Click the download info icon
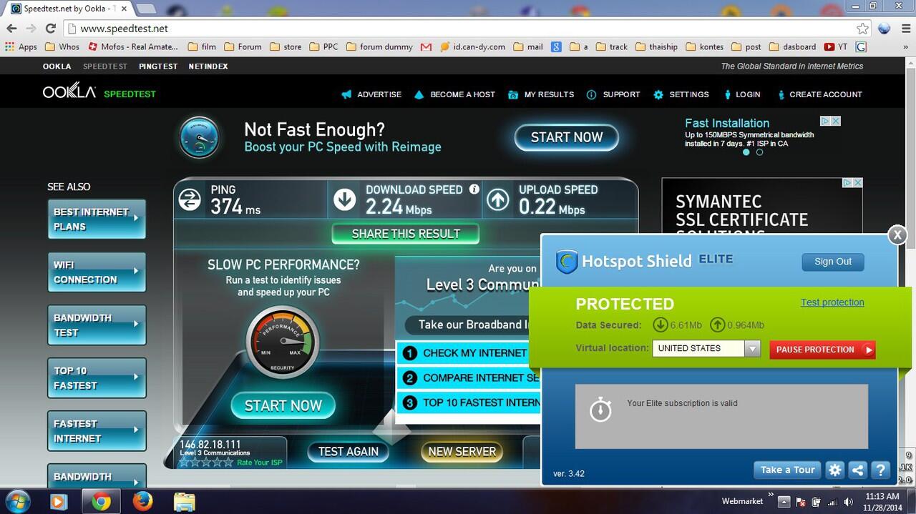Image resolution: width=916 pixels, height=514 pixels. pyautogui.click(x=474, y=189)
